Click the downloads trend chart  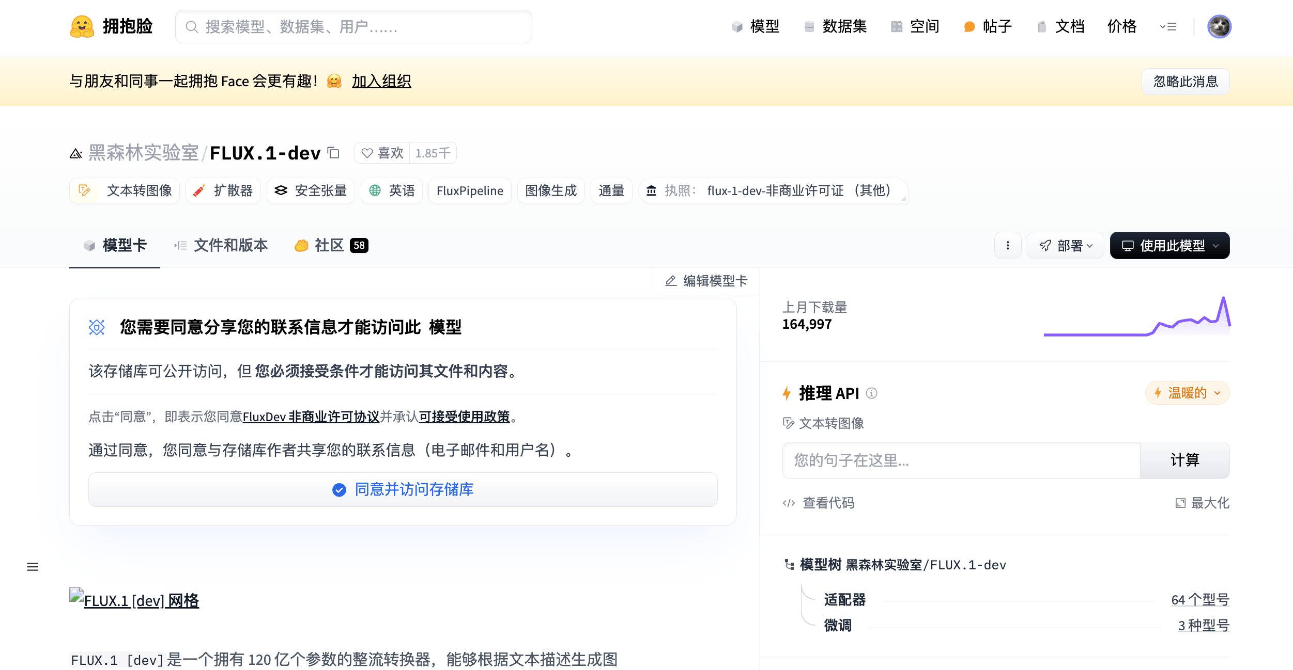(x=1137, y=316)
